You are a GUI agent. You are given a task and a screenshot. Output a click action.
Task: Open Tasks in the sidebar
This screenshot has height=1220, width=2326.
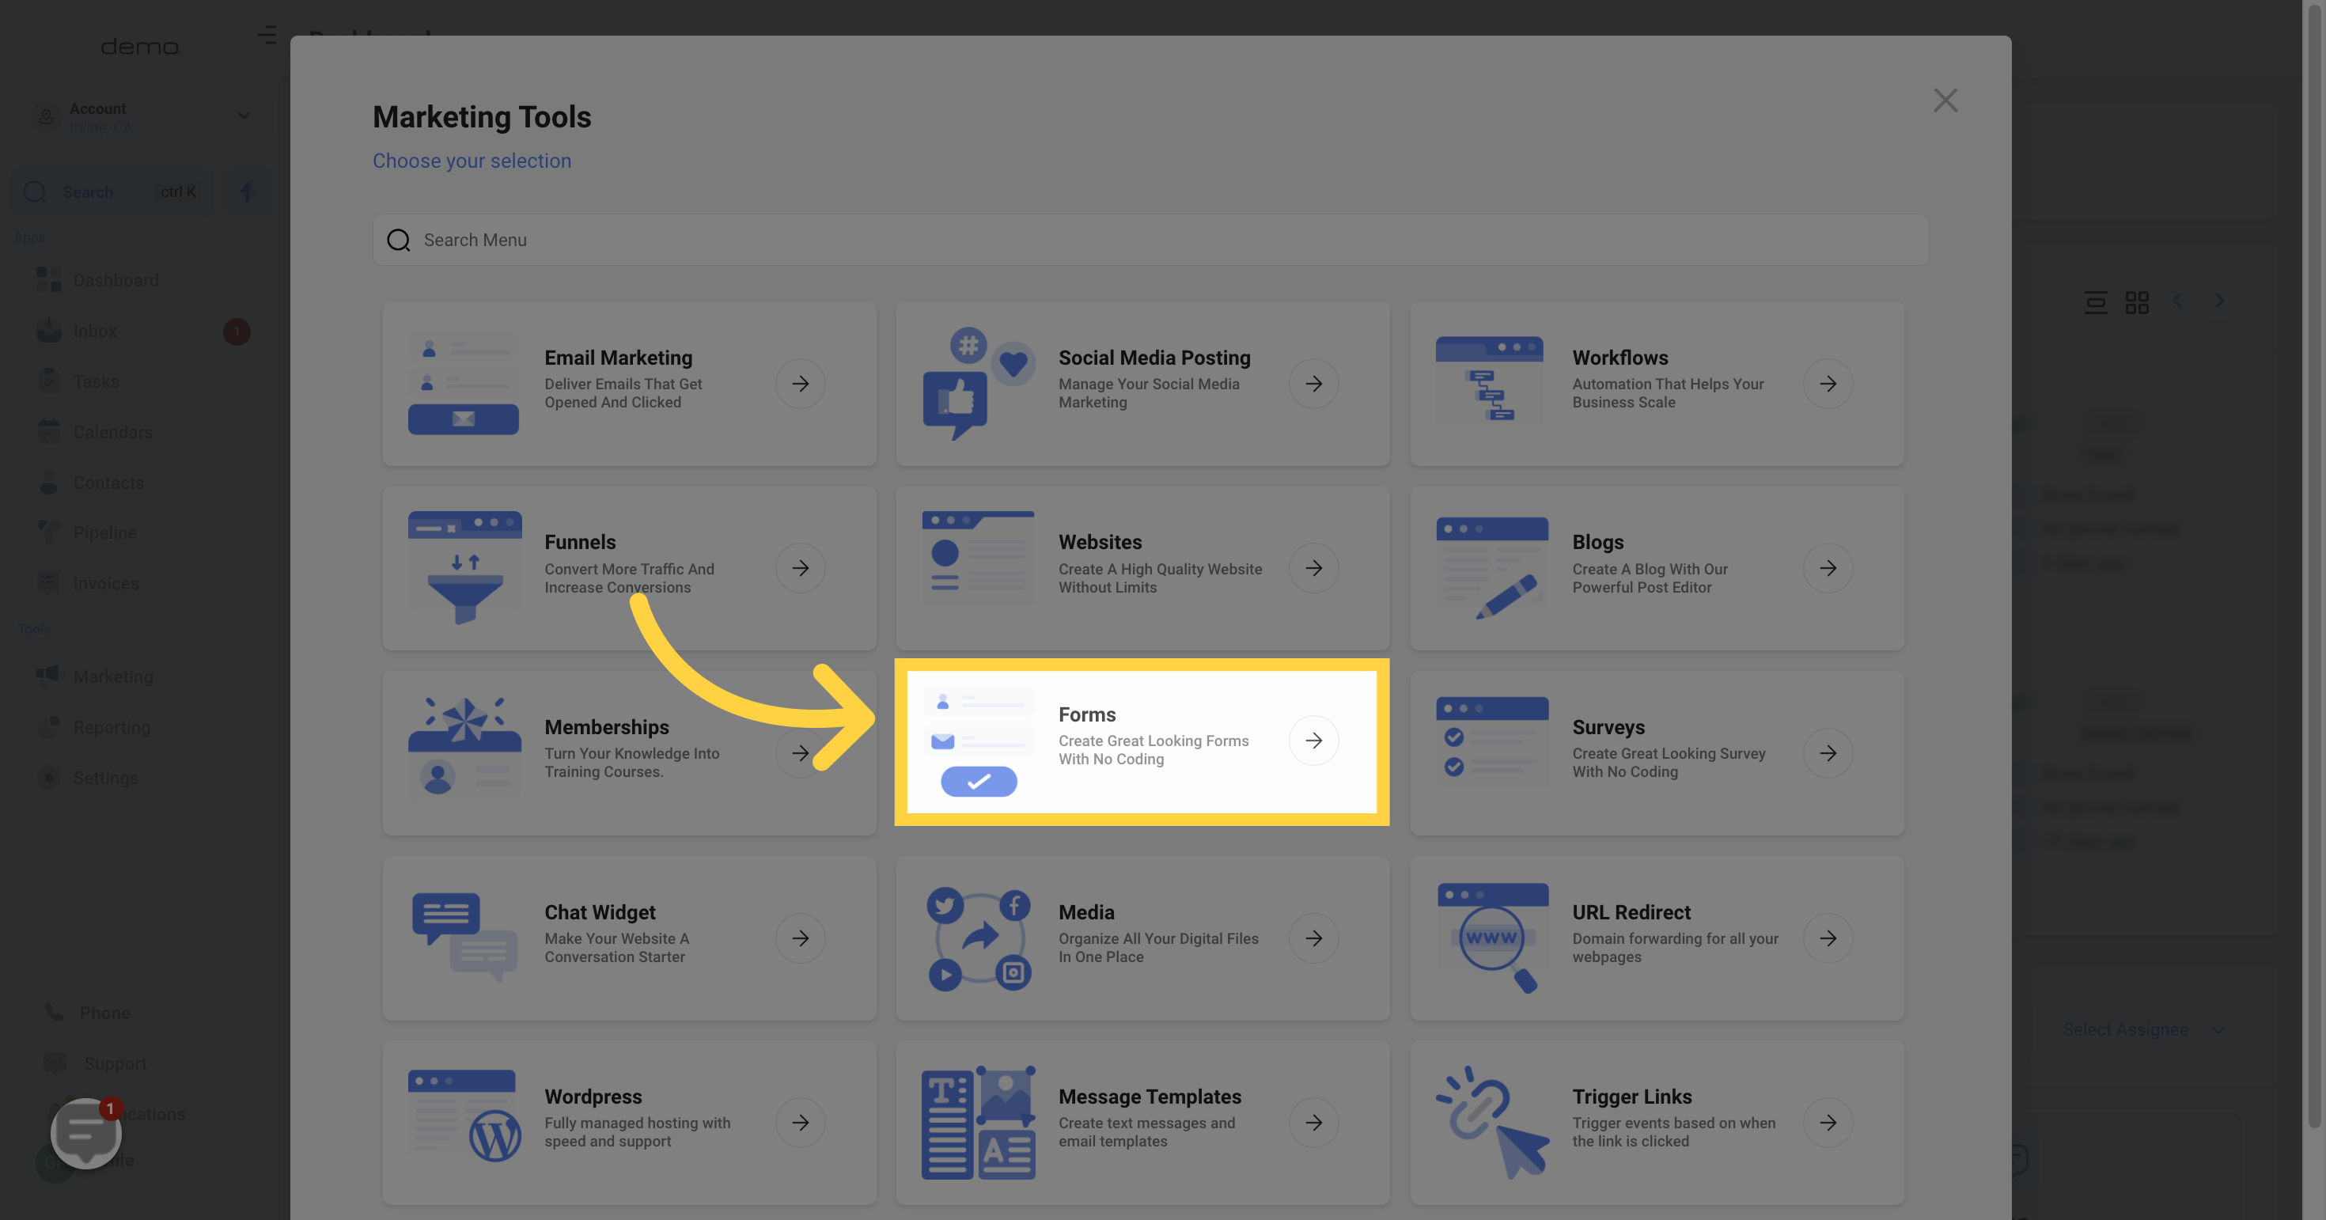click(x=96, y=381)
